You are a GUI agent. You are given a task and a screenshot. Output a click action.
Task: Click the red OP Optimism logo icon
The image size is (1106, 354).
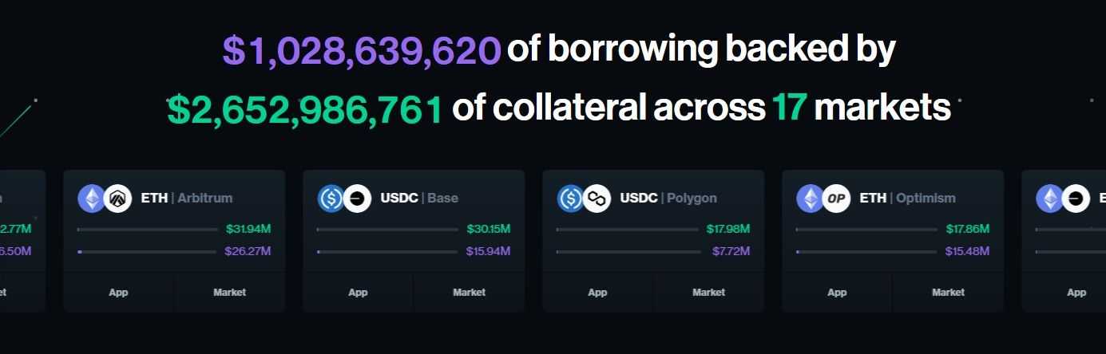836,198
